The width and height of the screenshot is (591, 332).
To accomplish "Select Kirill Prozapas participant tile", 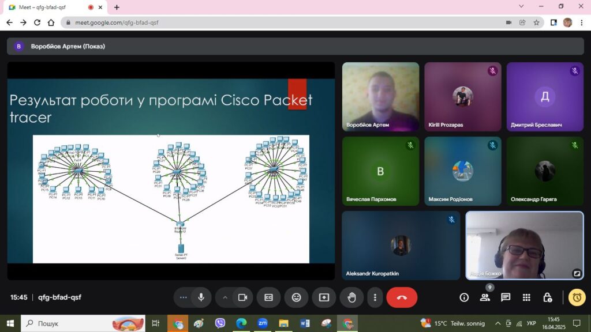I will click(x=463, y=97).
